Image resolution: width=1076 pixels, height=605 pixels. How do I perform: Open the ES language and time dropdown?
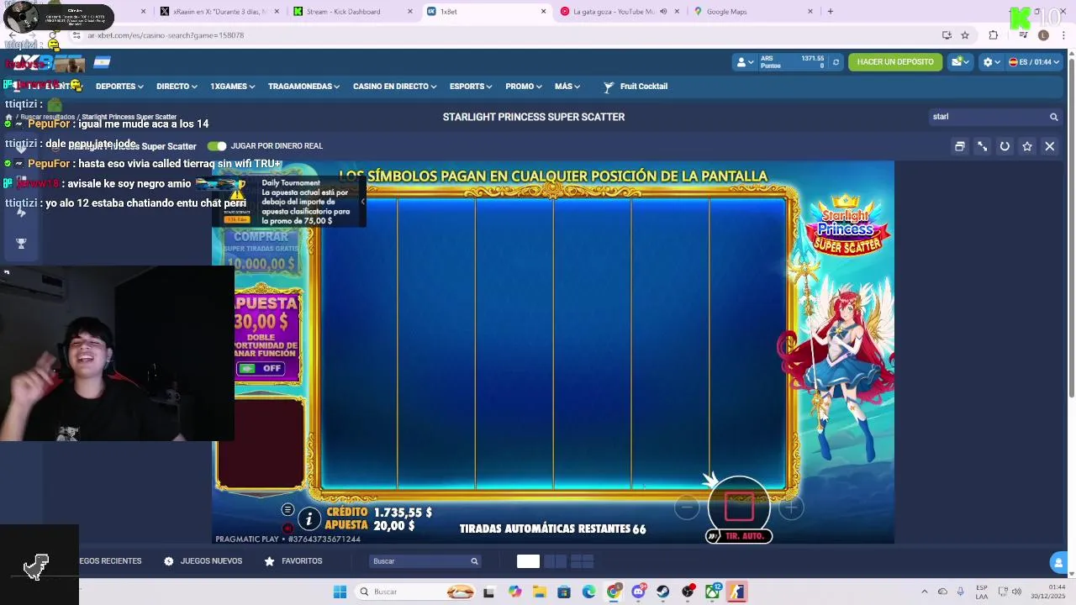tap(1034, 62)
